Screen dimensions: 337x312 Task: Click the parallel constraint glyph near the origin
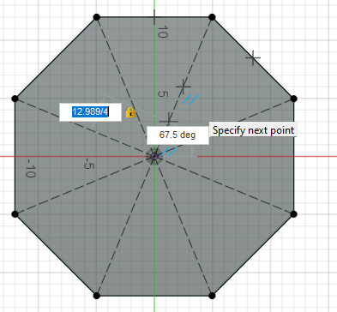168,151
